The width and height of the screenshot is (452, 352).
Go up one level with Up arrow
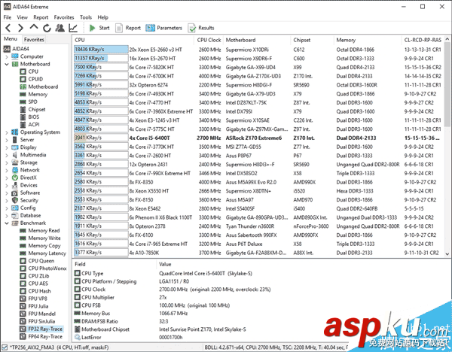pos(34,27)
